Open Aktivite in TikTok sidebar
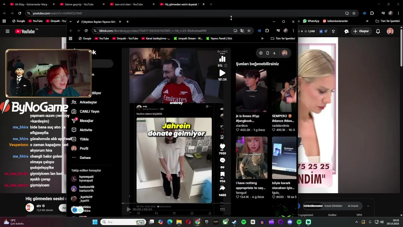Image resolution: width=403 pixels, height=227 pixels. (82, 130)
